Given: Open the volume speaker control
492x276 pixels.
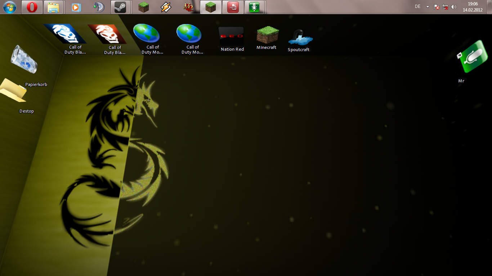Looking at the screenshot, I should tap(454, 7).
